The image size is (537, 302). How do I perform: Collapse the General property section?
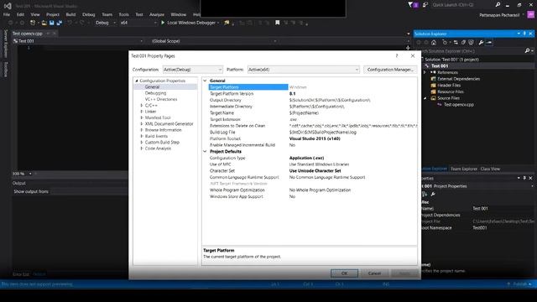click(205, 81)
